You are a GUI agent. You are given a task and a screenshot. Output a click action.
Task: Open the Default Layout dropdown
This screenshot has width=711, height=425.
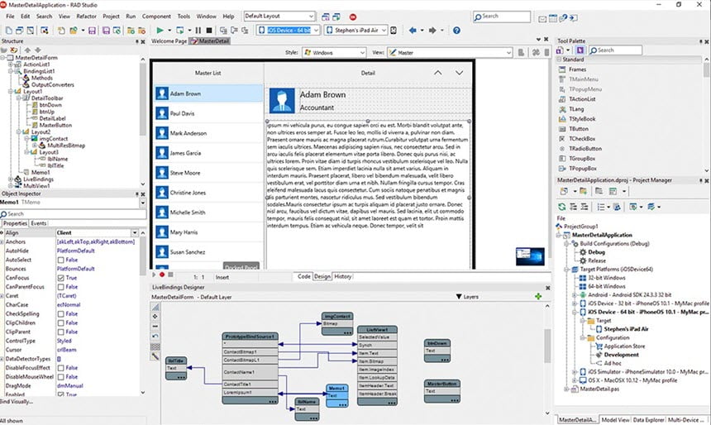point(311,17)
